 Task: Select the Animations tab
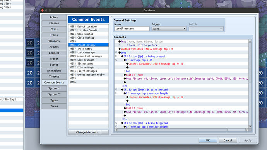[54, 70]
